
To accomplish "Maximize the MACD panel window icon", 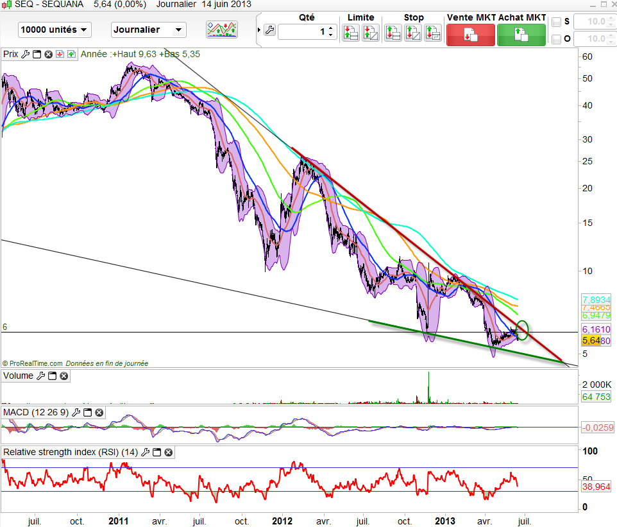I will pyautogui.click(x=88, y=412).
